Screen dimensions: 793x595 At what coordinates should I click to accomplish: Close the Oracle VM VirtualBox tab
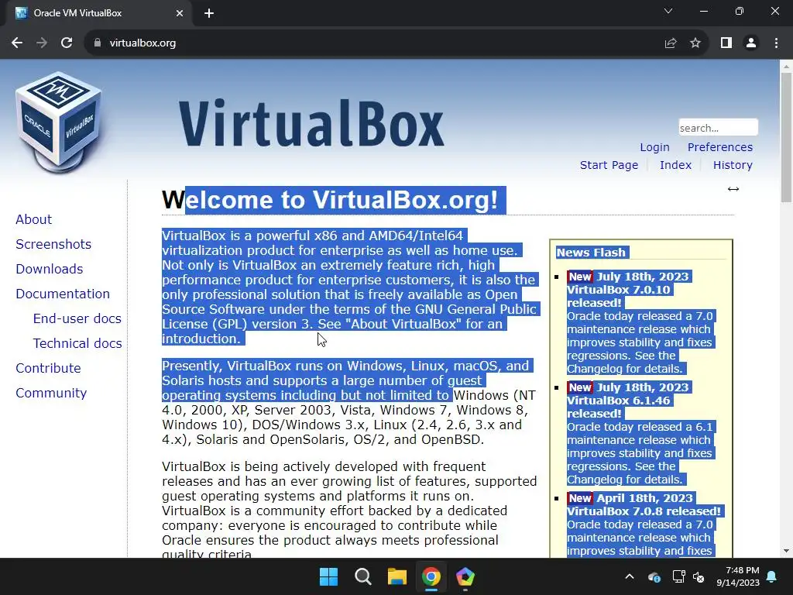180,13
